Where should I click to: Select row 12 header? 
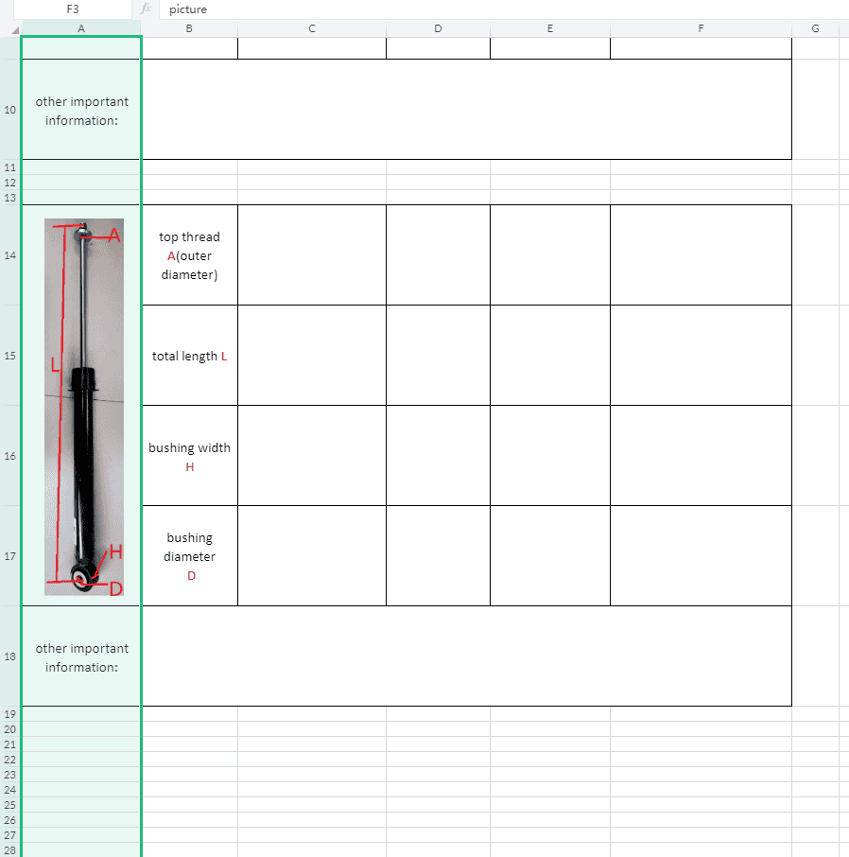(9, 183)
